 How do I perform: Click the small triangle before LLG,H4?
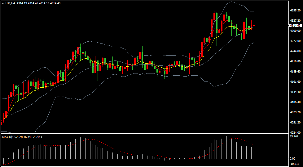click(x=2, y=3)
